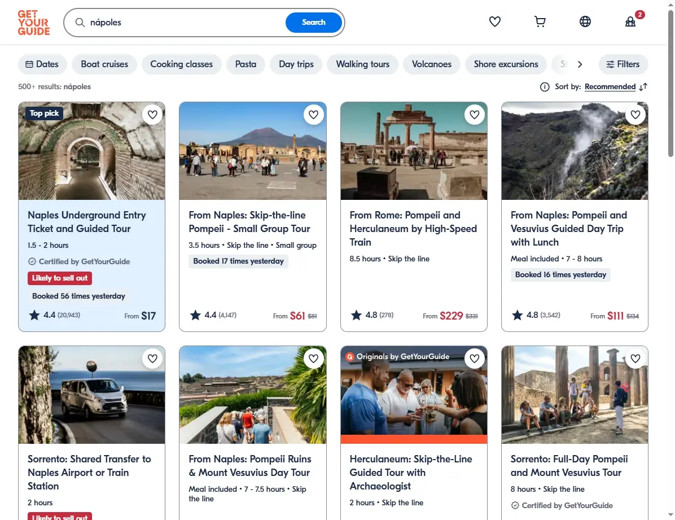Show more category chips with the arrow
675x520 pixels.
pos(580,64)
